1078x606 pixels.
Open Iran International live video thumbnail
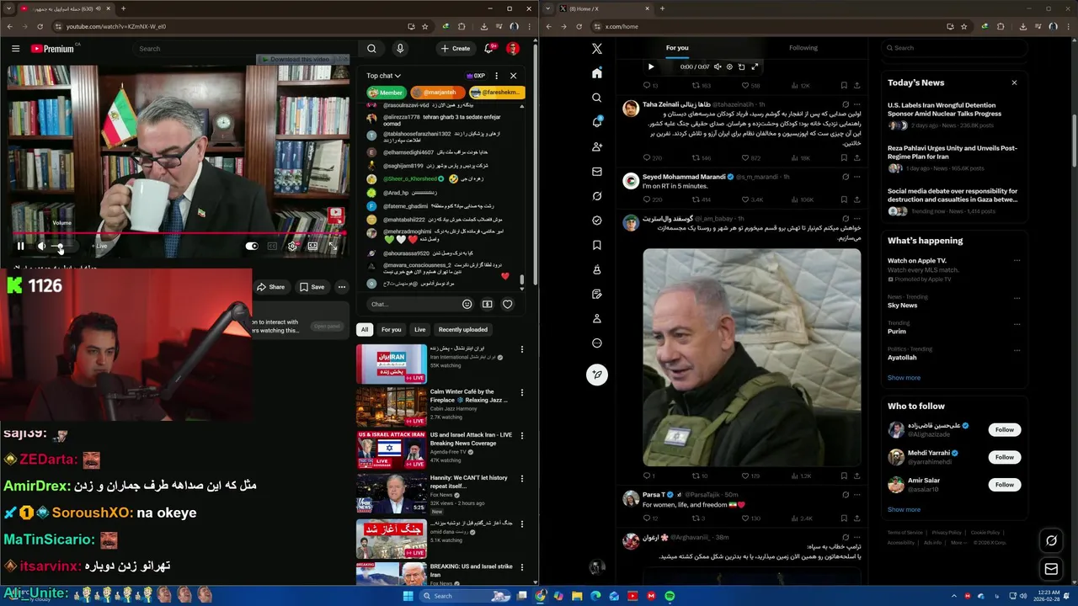391,364
